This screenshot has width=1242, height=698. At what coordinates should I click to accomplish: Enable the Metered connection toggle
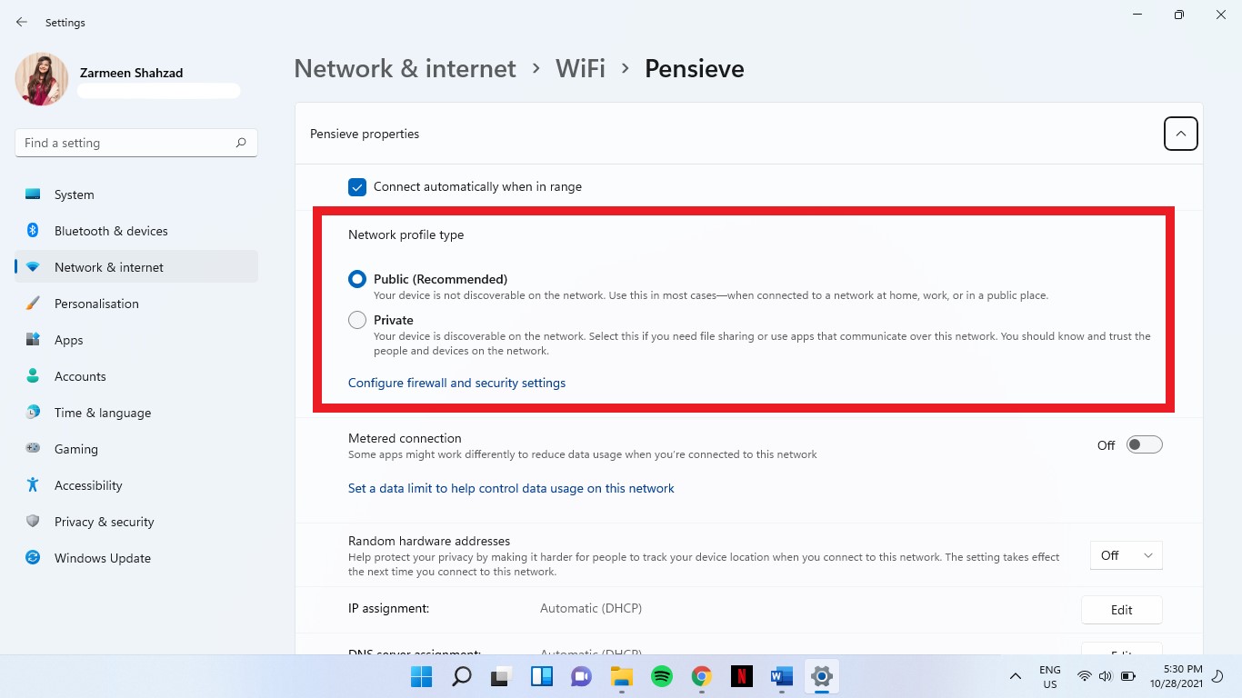pos(1143,444)
